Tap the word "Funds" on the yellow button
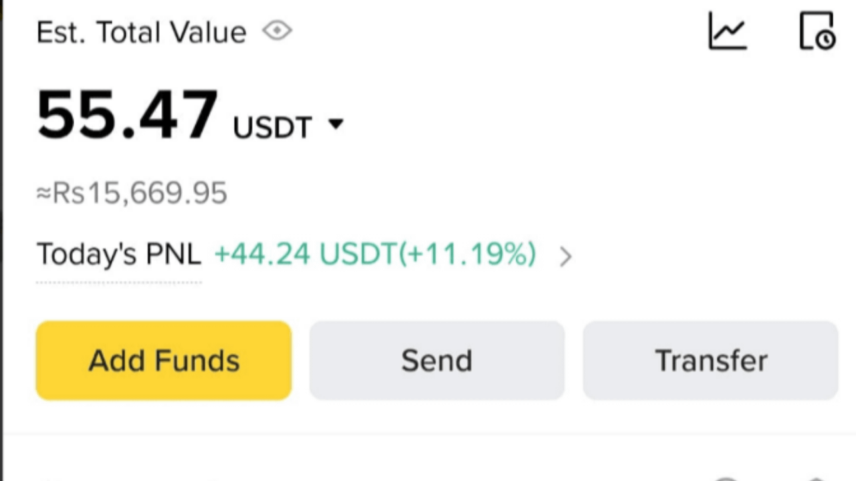Image resolution: width=856 pixels, height=481 pixels. [x=197, y=361]
